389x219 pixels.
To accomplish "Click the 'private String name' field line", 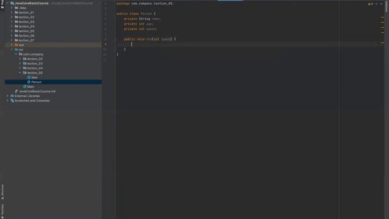I will click(142, 19).
